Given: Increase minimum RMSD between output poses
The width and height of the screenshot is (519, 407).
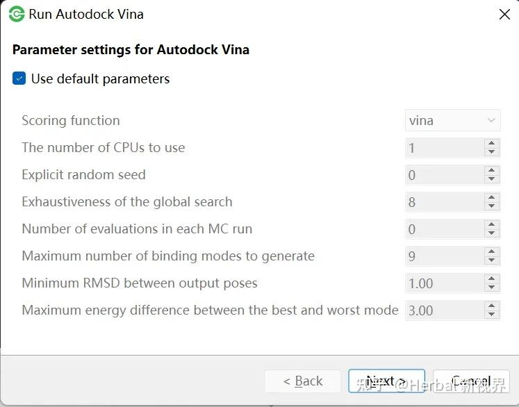Looking at the screenshot, I should [x=491, y=279].
